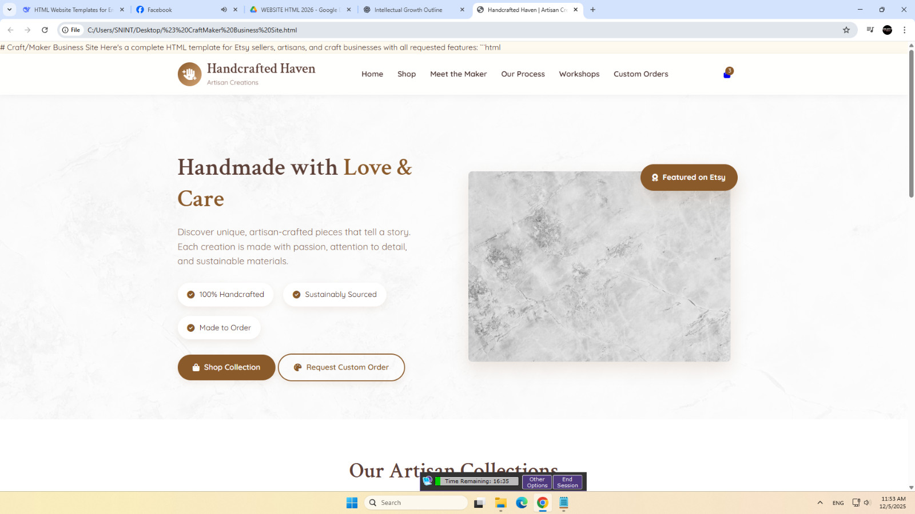Viewport: 915px width, 514px height.
Task: Click the ENG language indicator
Action: pyautogui.click(x=838, y=503)
